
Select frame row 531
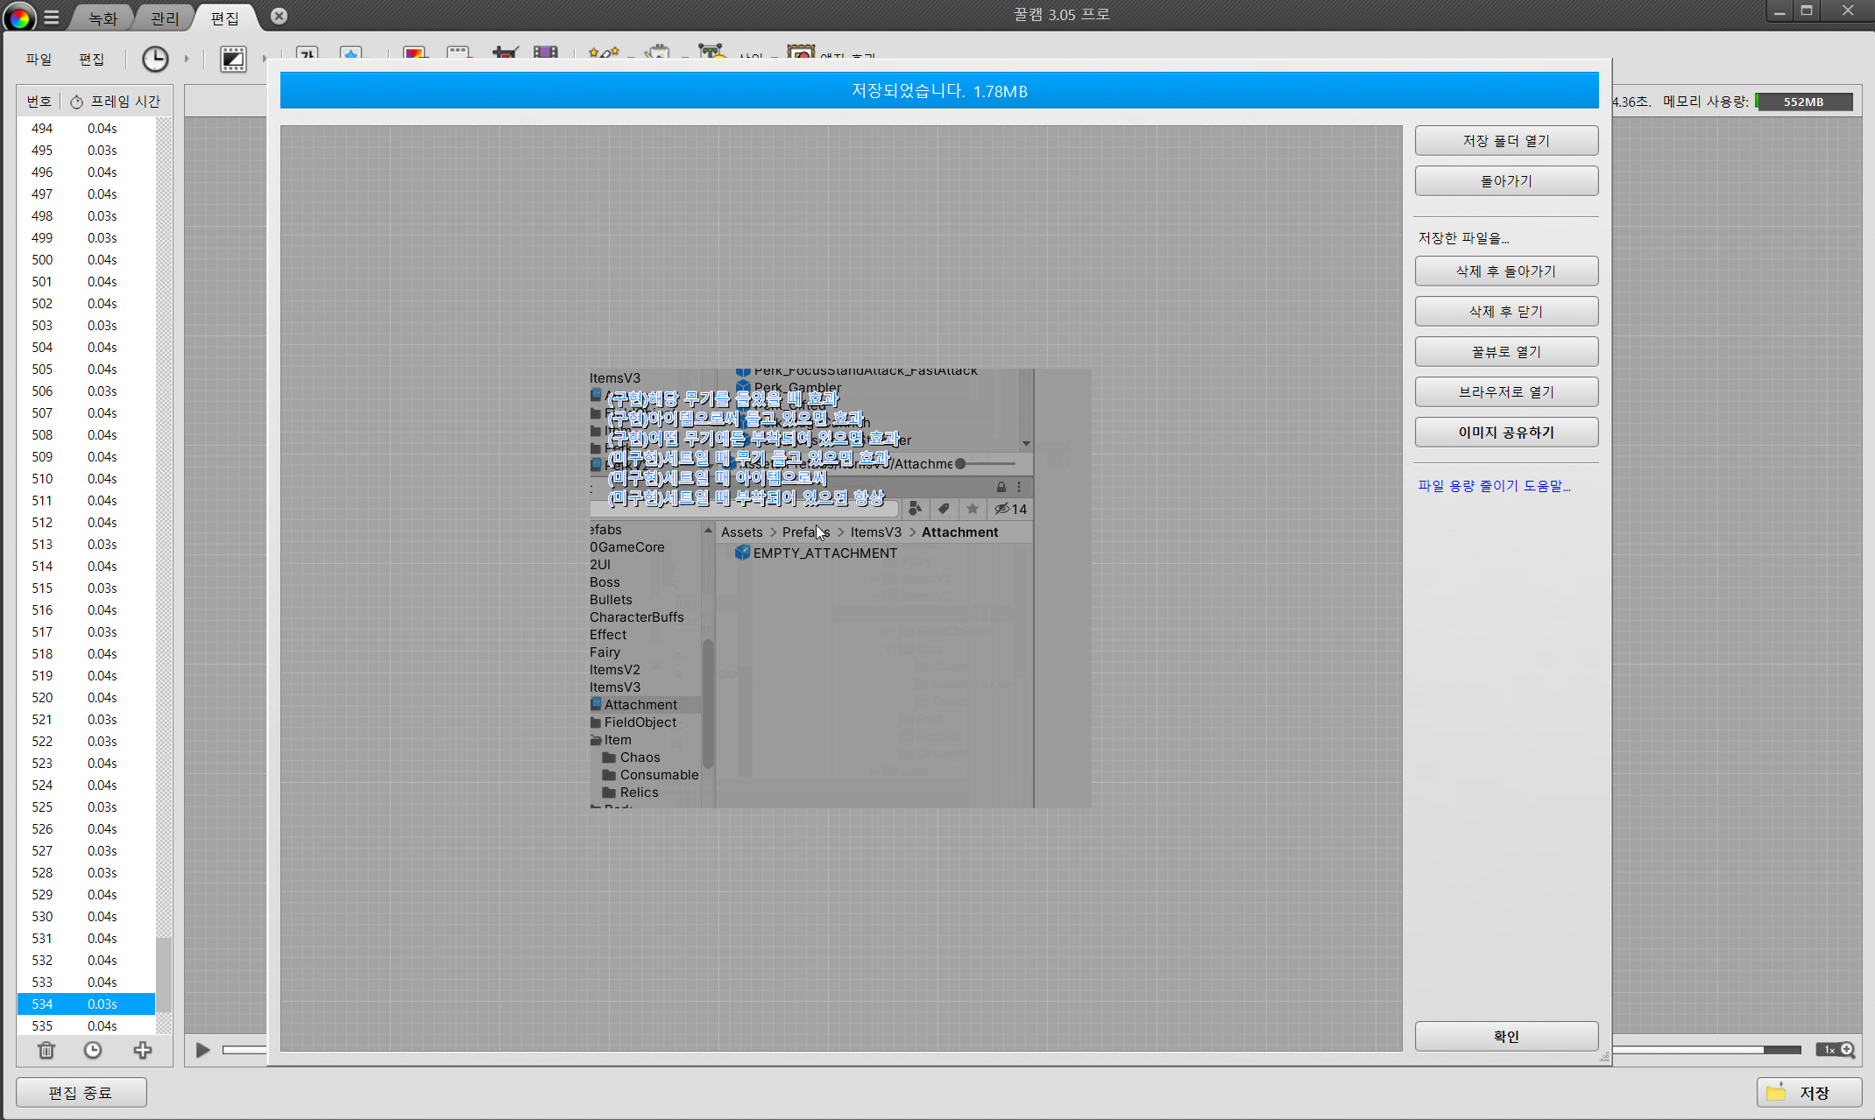pyautogui.click(x=86, y=939)
